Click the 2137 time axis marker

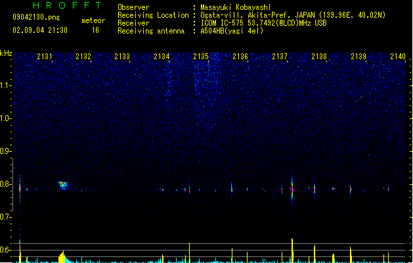pos(280,57)
